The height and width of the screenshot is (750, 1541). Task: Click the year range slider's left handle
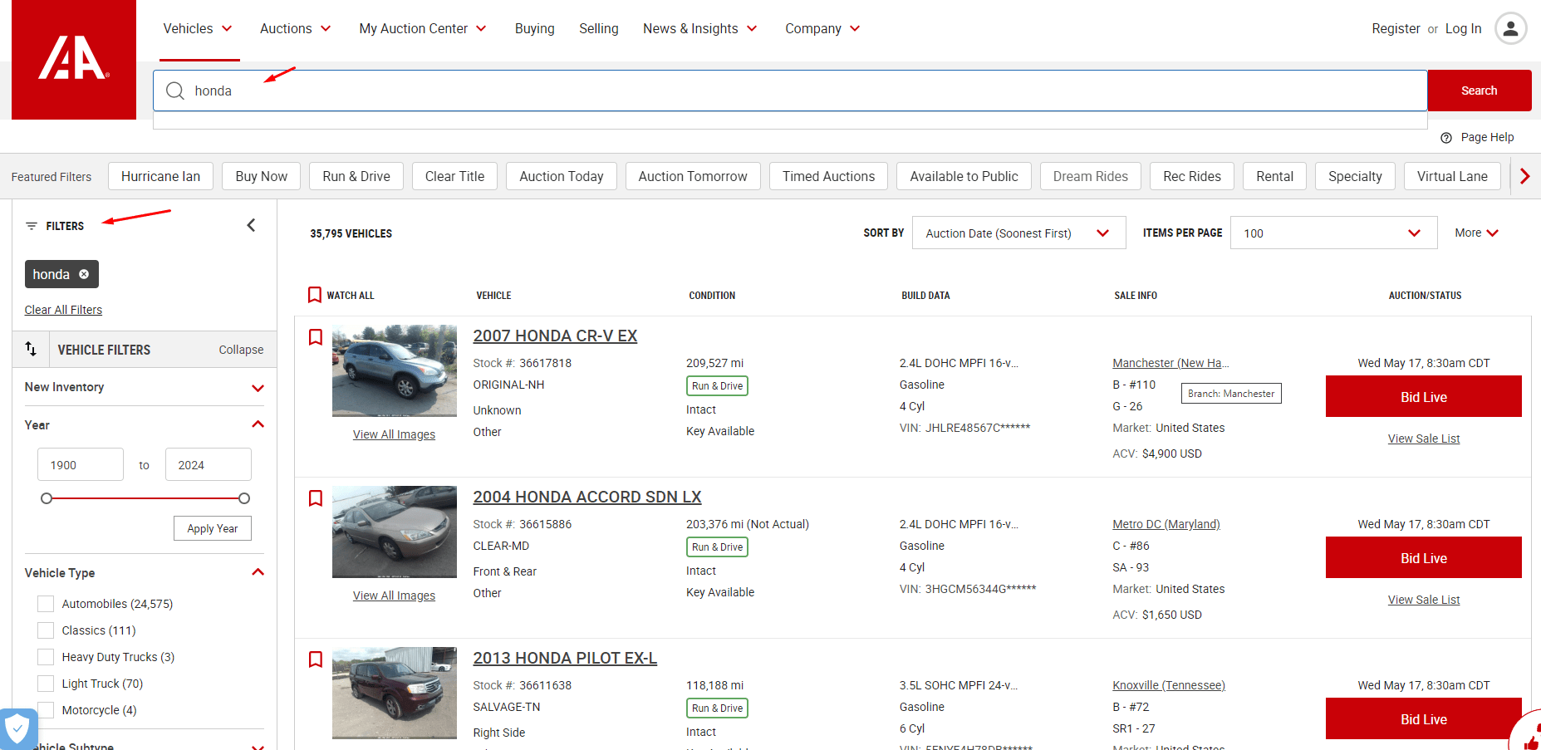(47, 498)
